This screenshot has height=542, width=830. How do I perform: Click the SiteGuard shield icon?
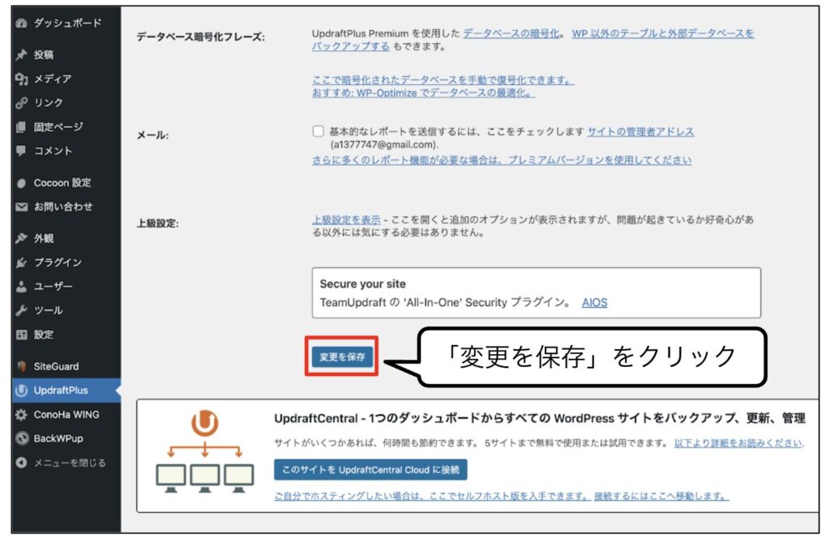pos(21,366)
